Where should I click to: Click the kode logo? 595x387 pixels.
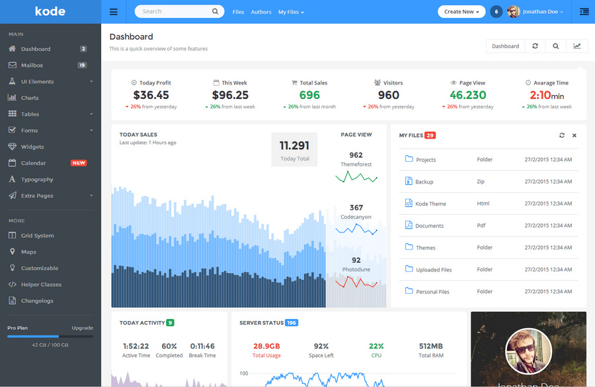tap(50, 11)
